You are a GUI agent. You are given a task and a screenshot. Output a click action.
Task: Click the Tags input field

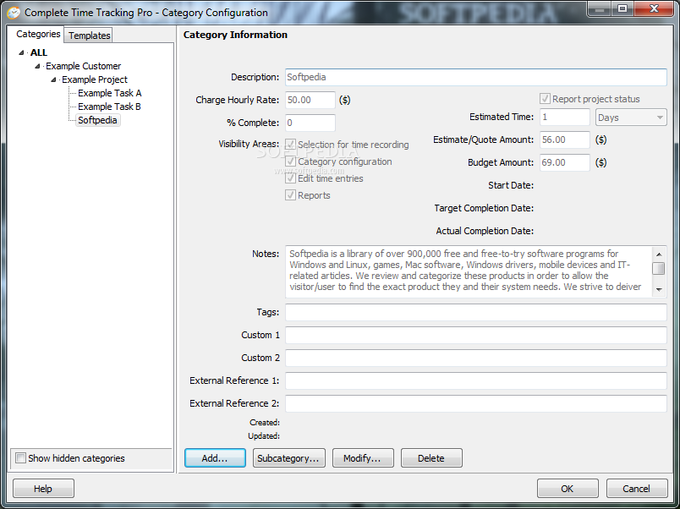pos(475,312)
